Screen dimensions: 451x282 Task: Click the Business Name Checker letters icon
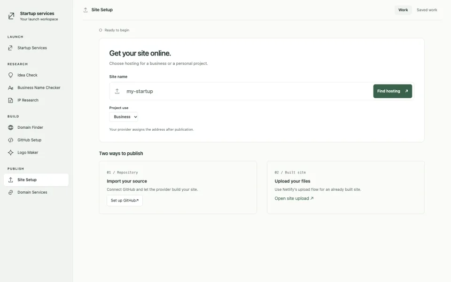tap(11, 88)
